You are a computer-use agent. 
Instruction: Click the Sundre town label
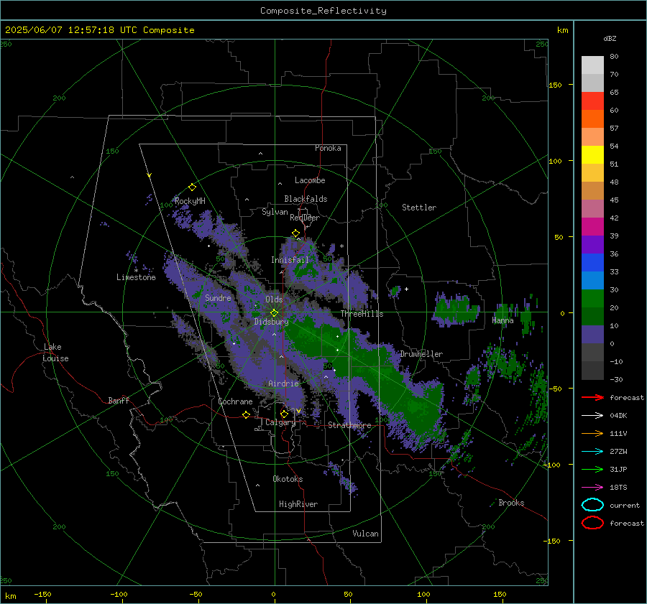coord(218,298)
